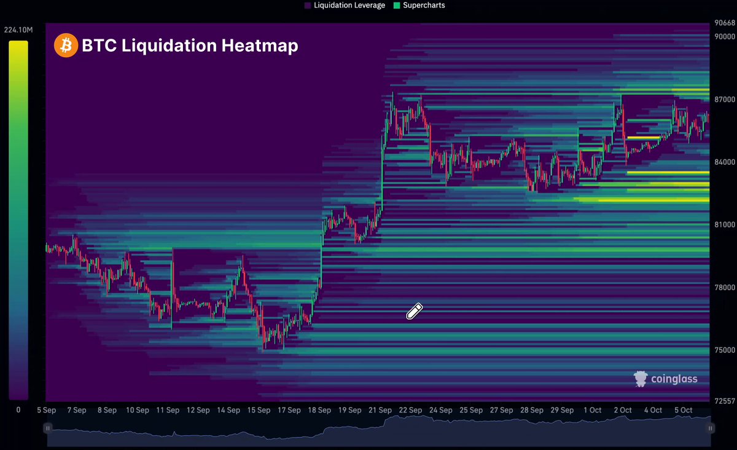Click the left range slider handle
Image resolution: width=737 pixels, height=450 pixels.
coord(47,428)
